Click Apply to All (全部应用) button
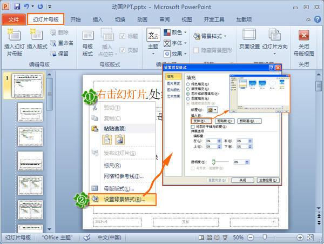The height and width of the screenshot is (244, 324). click(x=268, y=180)
